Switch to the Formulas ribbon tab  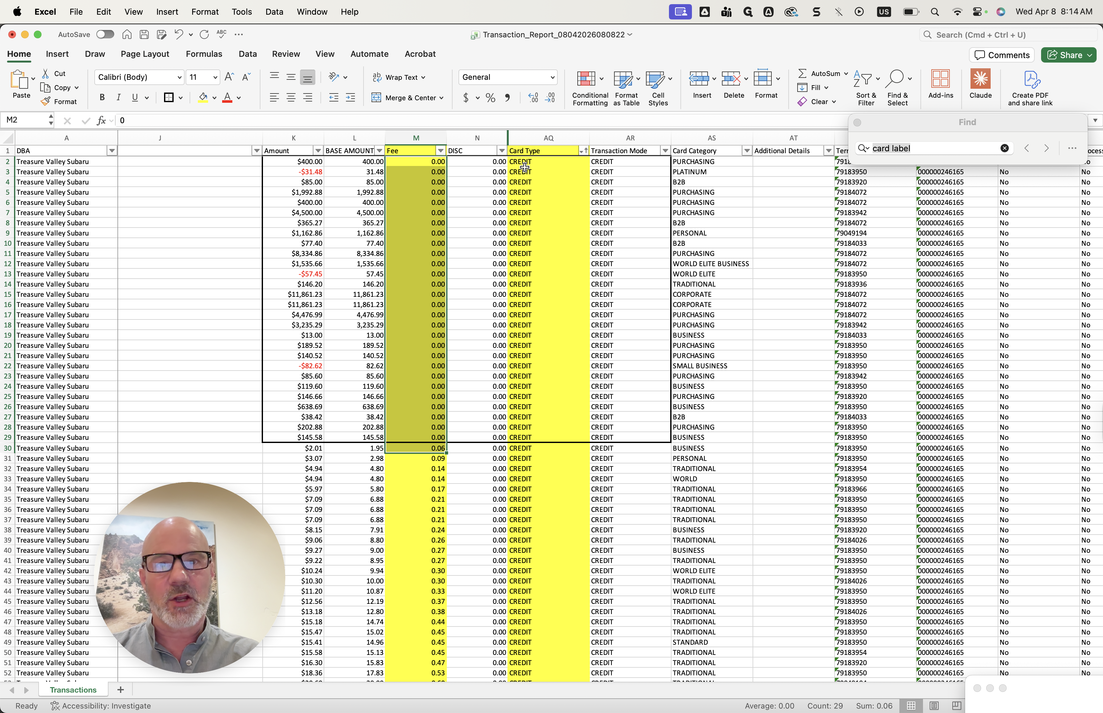coord(204,54)
